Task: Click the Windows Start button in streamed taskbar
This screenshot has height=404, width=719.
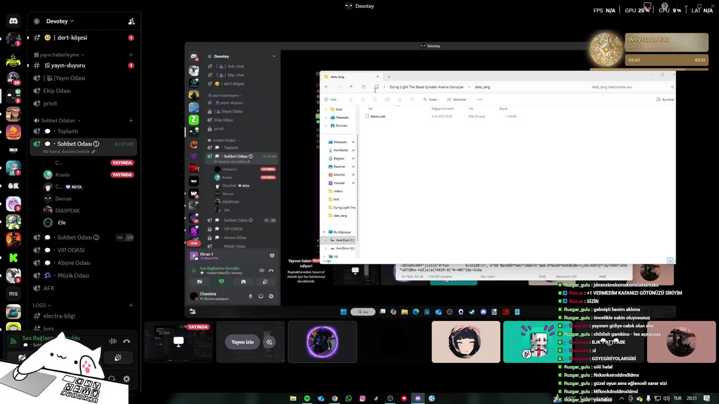Action: coord(343,312)
